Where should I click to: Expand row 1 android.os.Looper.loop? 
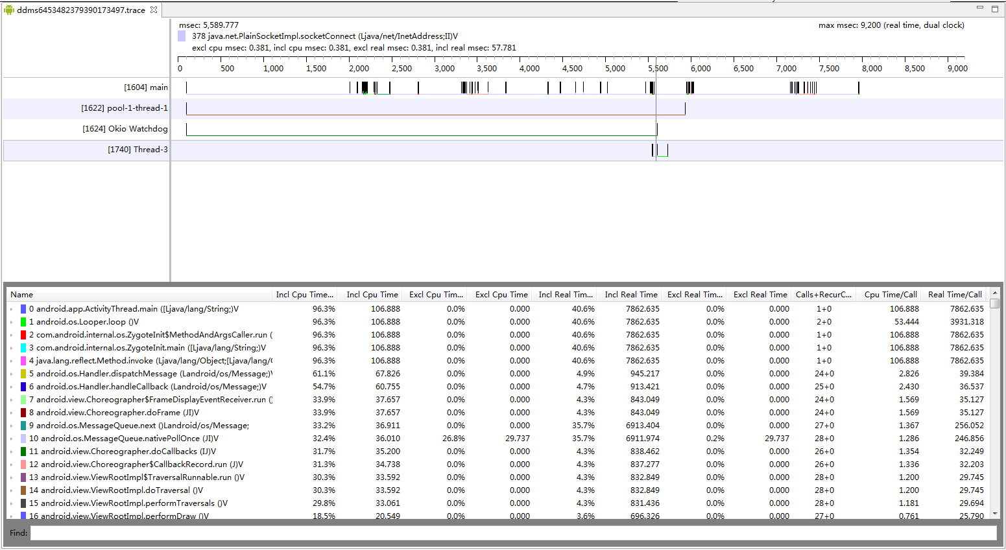(11, 322)
